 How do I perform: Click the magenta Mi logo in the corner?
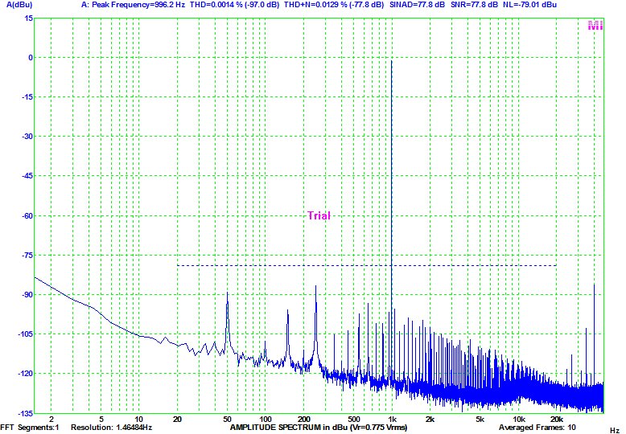point(595,26)
